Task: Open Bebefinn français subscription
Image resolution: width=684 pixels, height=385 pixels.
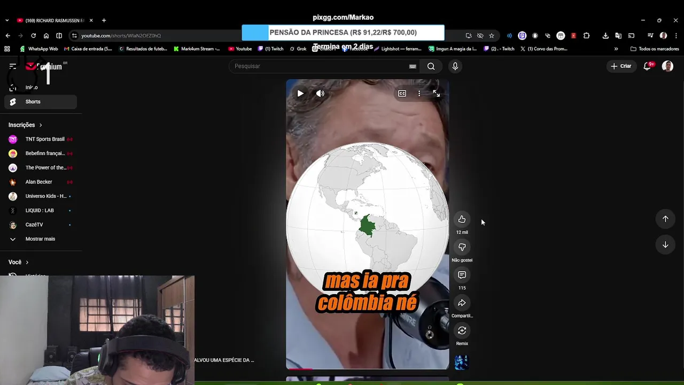Action: point(41,153)
